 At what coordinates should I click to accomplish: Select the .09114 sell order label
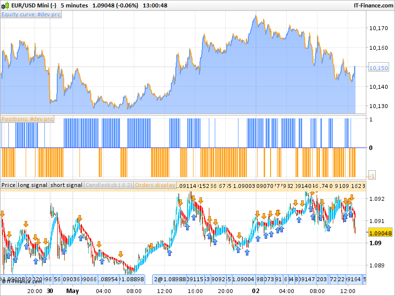187,186
